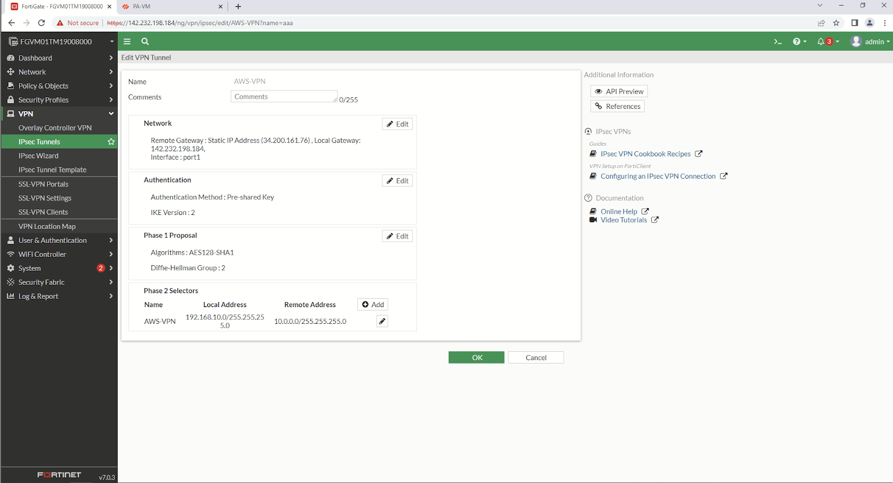Click the browser address bar URL
Screen dimensions: 893x483
click(200, 23)
